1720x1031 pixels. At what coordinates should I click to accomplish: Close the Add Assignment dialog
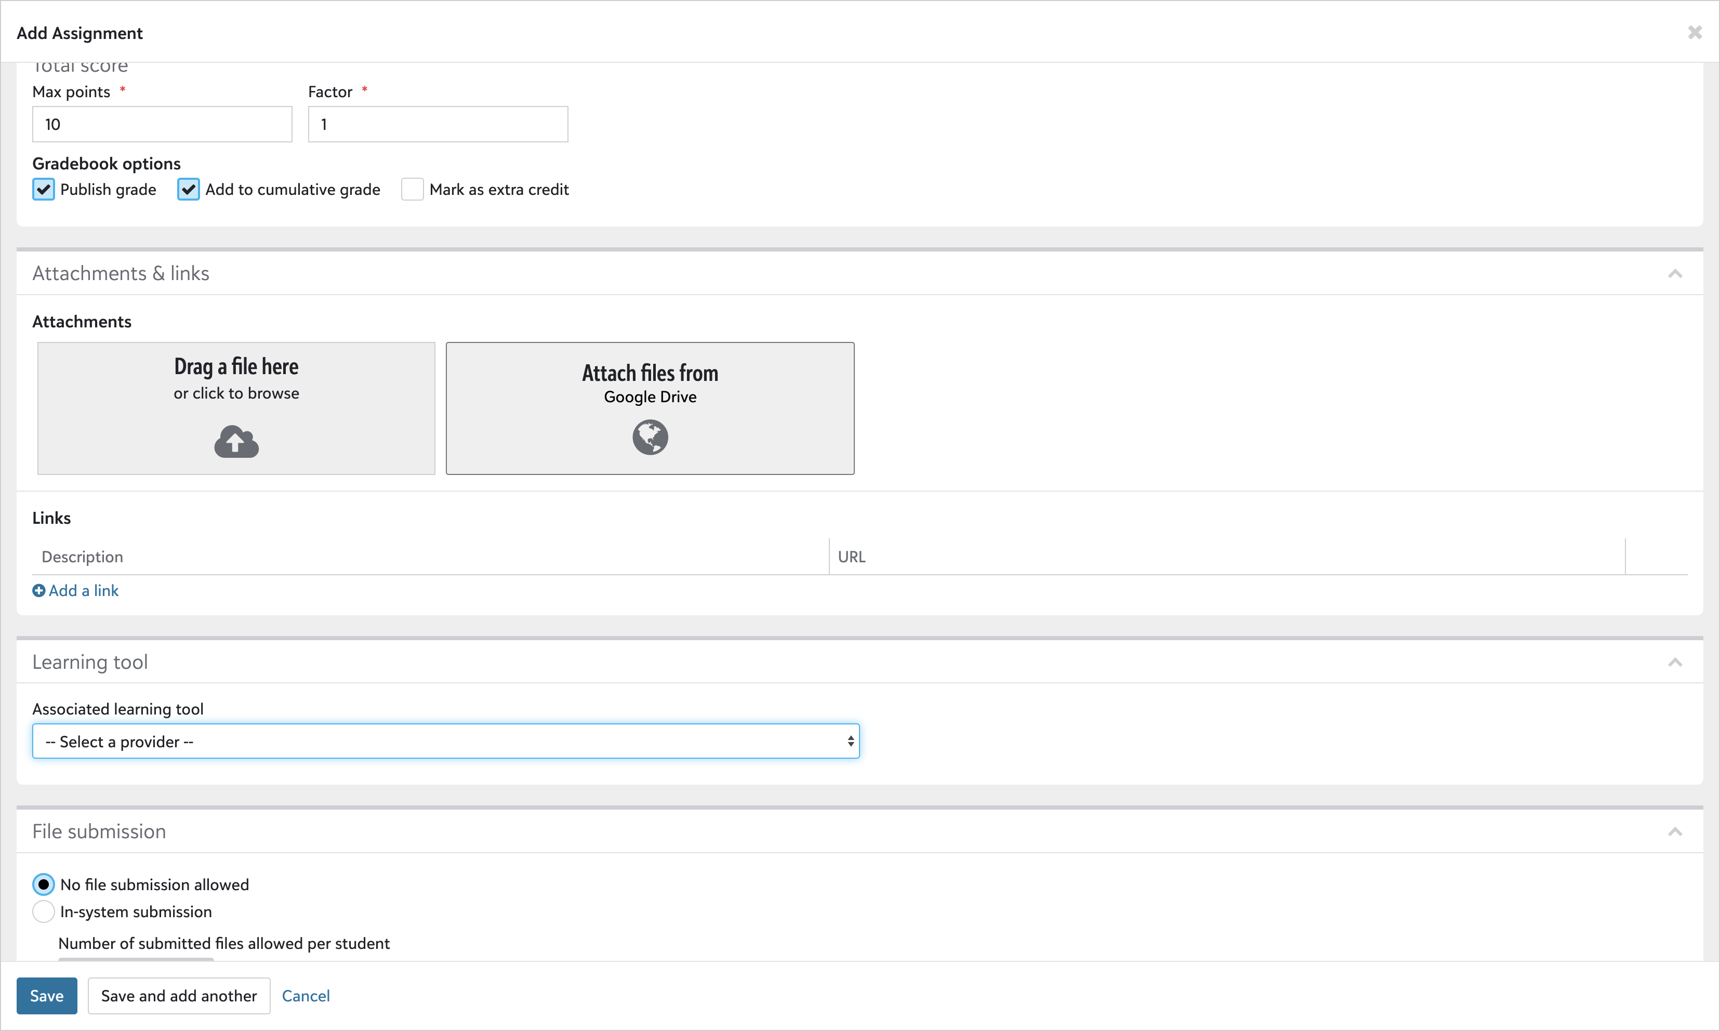pyautogui.click(x=1695, y=33)
